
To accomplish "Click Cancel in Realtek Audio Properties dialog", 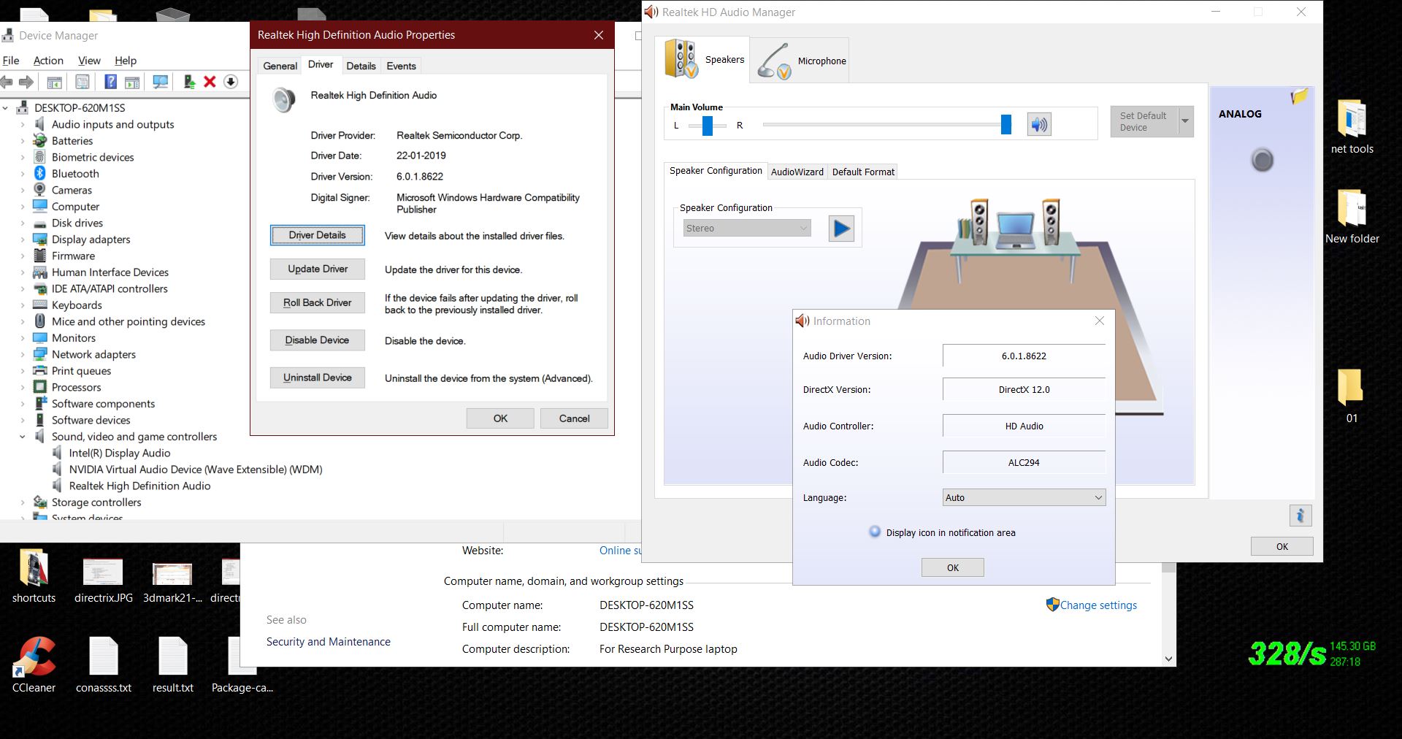I will click(x=574, y=418).
